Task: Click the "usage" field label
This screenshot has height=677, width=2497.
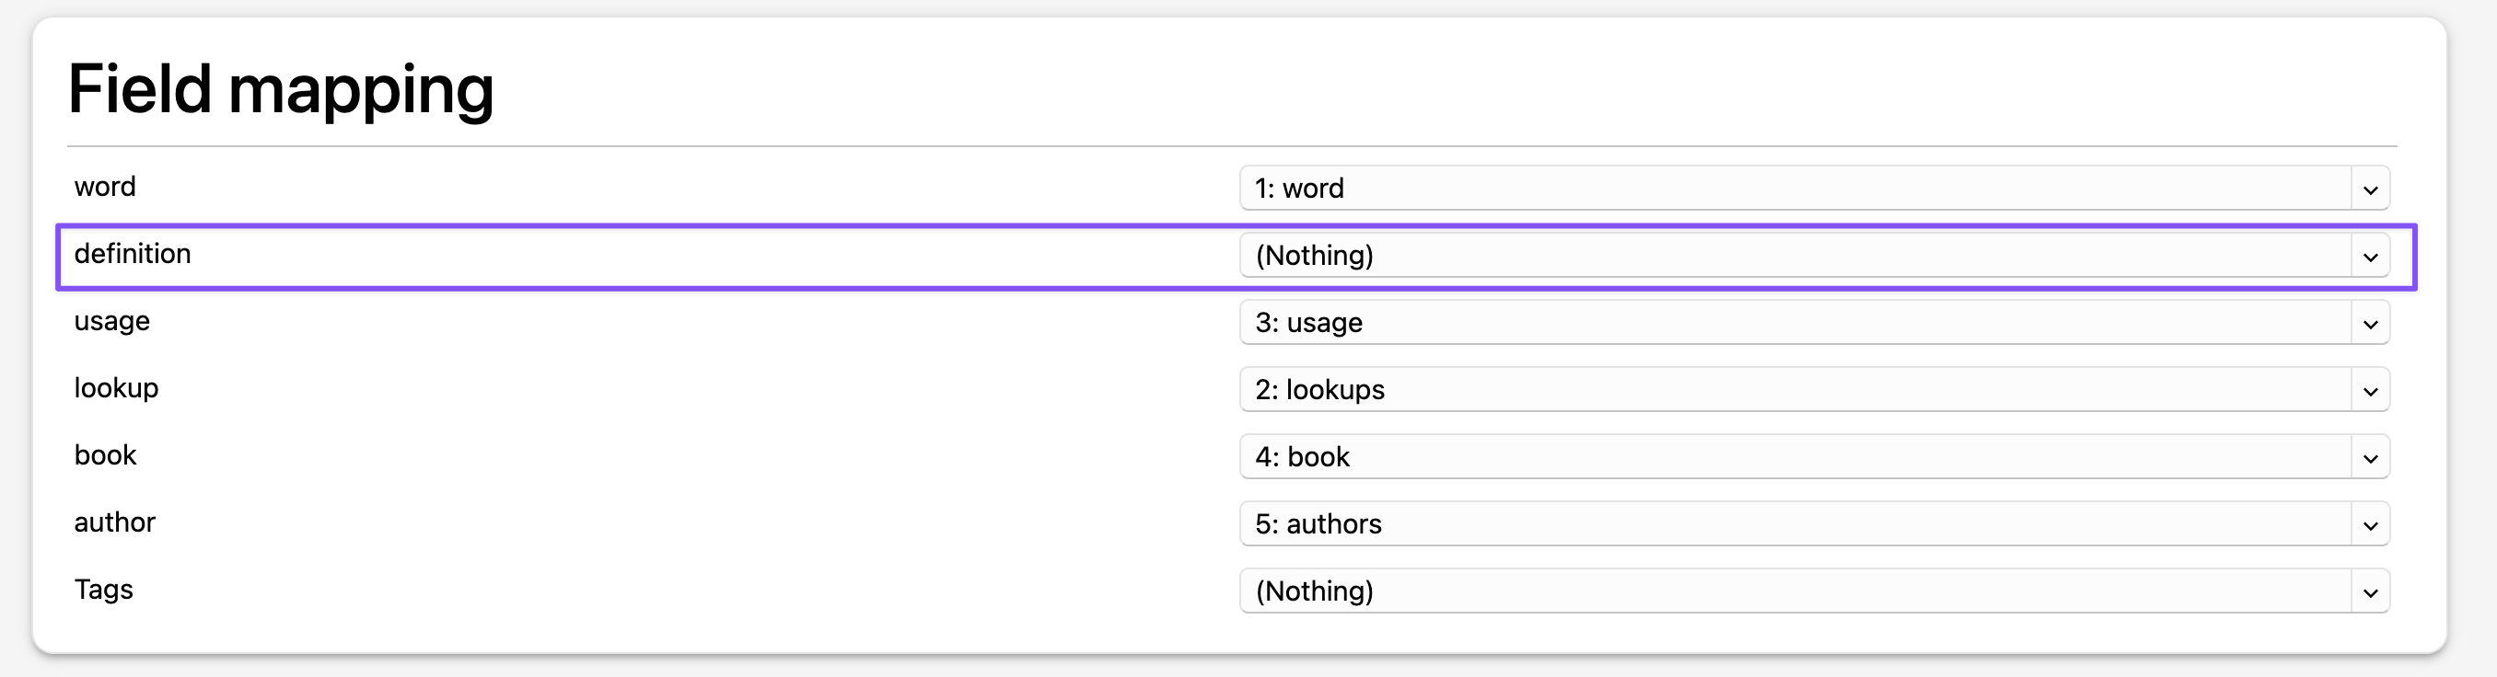Action: [x=111, y=322]
